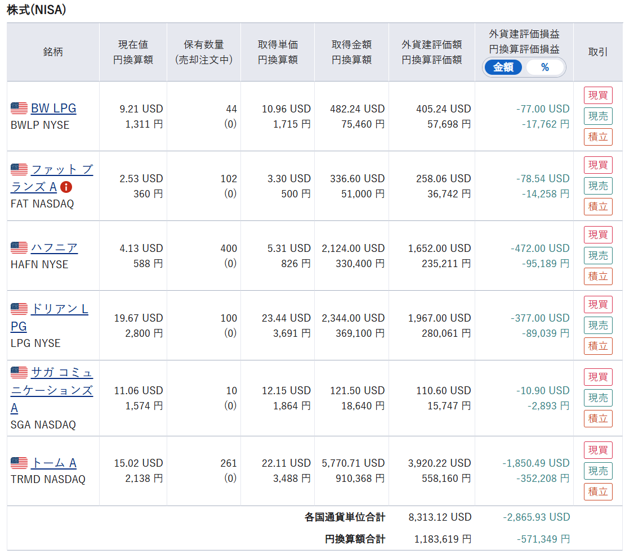The height and width of the screenshot is (555, 625).
Task: Click the HAFN NYSE ticker text
Action: click(39, 264)
